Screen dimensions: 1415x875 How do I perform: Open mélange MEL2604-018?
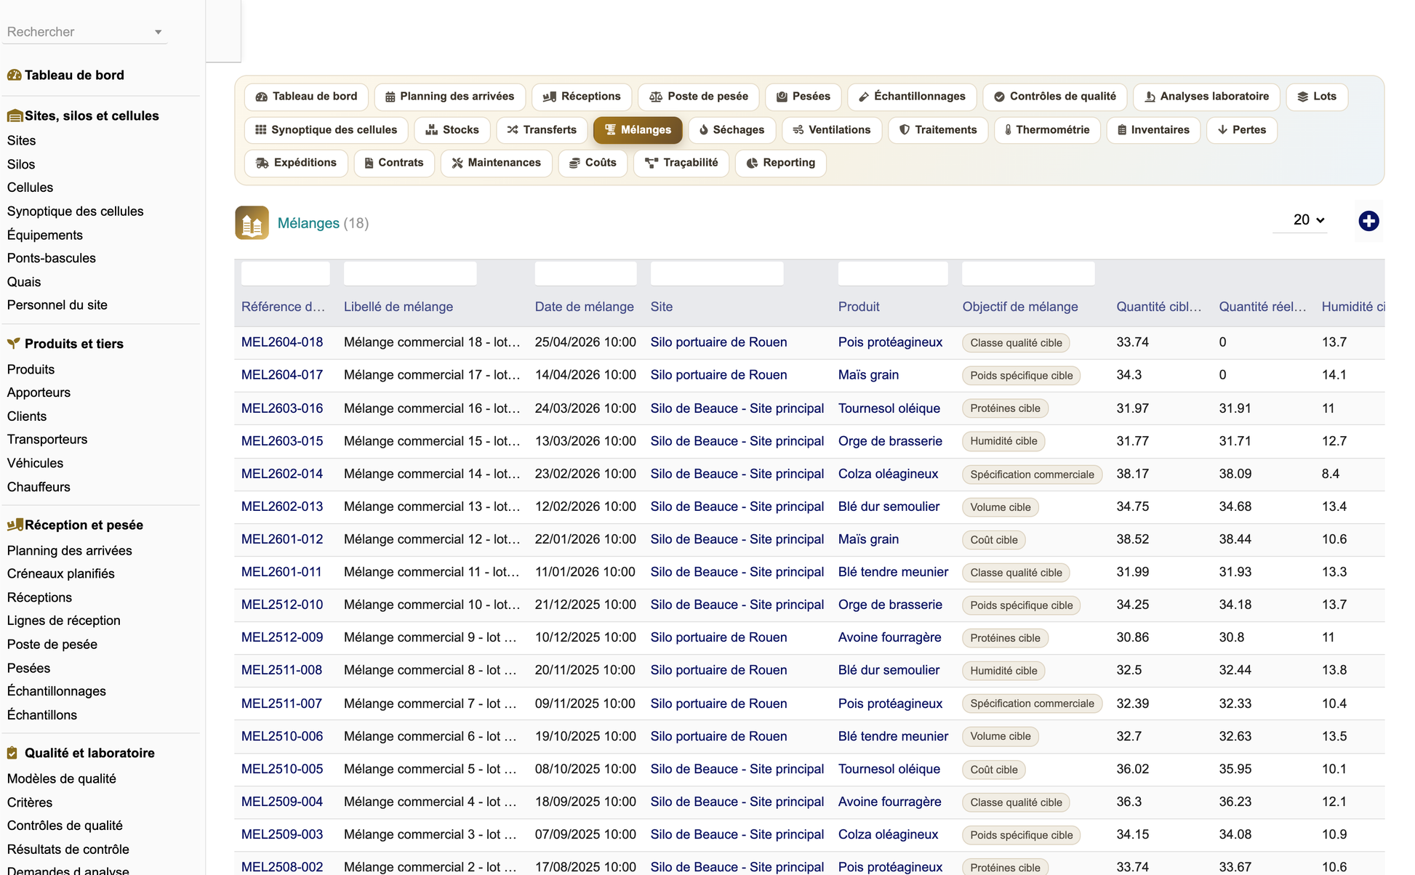pyautogui.click(x=282, y=342)
